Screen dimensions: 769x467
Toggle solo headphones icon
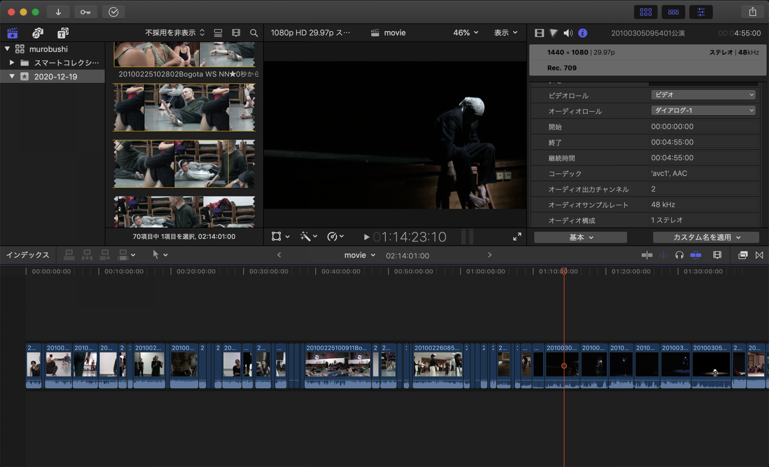(679, 255)
